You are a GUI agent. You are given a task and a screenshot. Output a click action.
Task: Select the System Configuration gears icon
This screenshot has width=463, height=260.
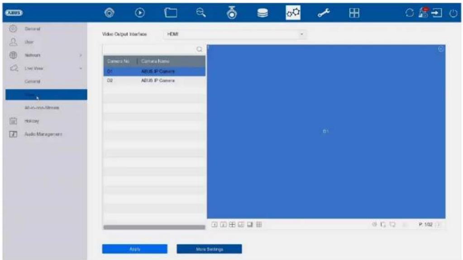pyautogui.click(x=293, y=13)
